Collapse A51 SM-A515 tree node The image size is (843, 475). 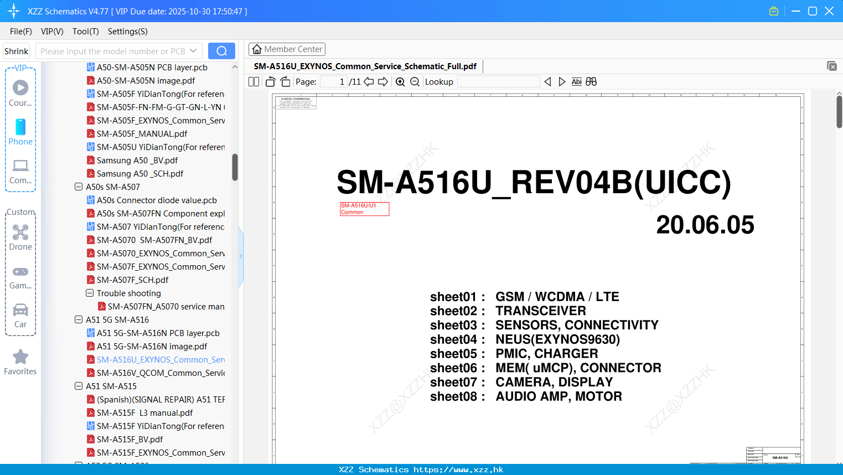[79, 386]
